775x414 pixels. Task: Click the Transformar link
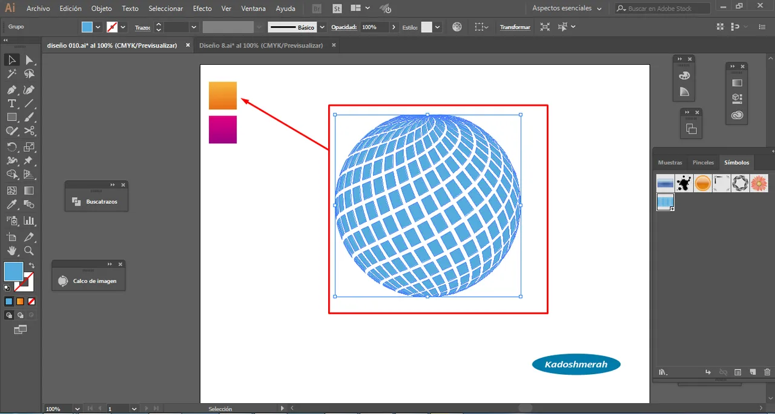coord(515,27)
